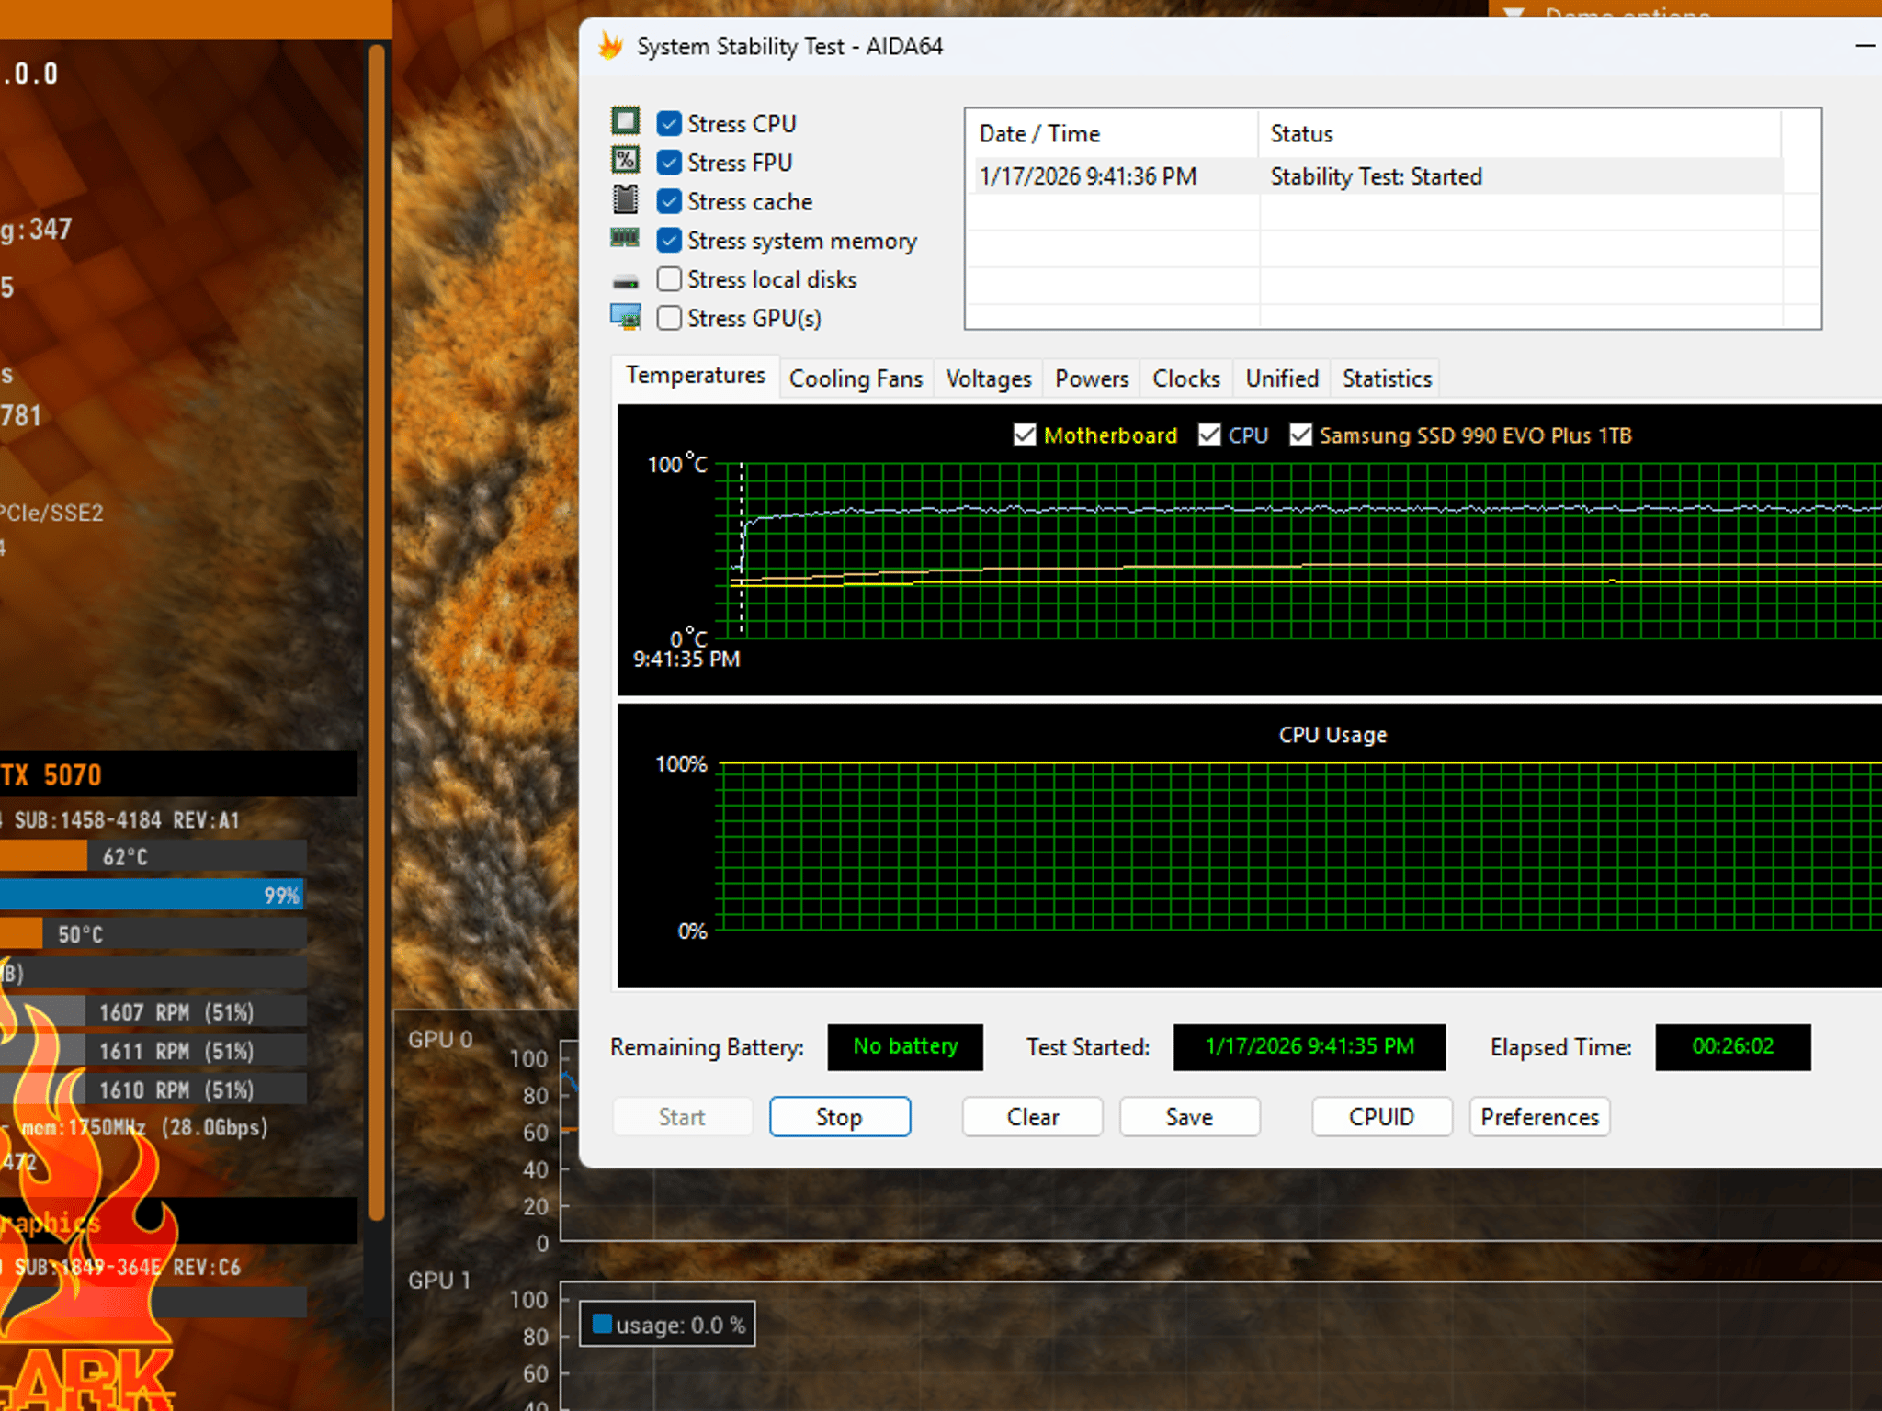The image size is (1882, 1411).
Task: Click the GPU 62°C temperature bar in FurMark
Action: click(152, 856)
